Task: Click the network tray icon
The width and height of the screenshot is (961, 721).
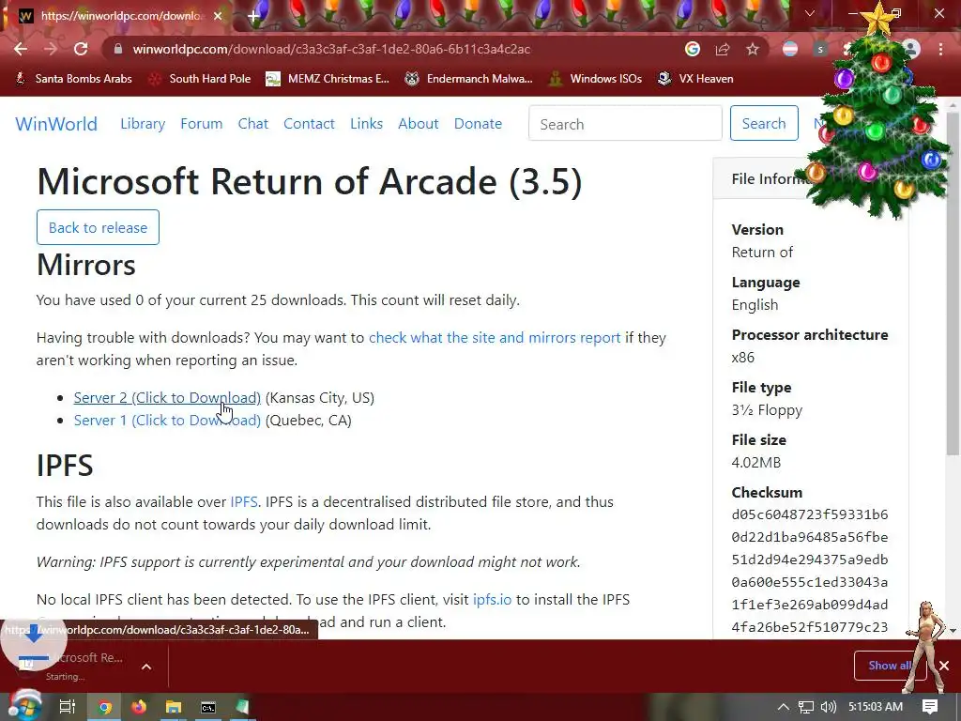Action: point(806,707)
